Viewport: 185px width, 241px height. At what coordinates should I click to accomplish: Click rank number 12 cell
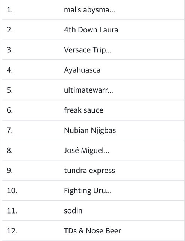[12, 231]
